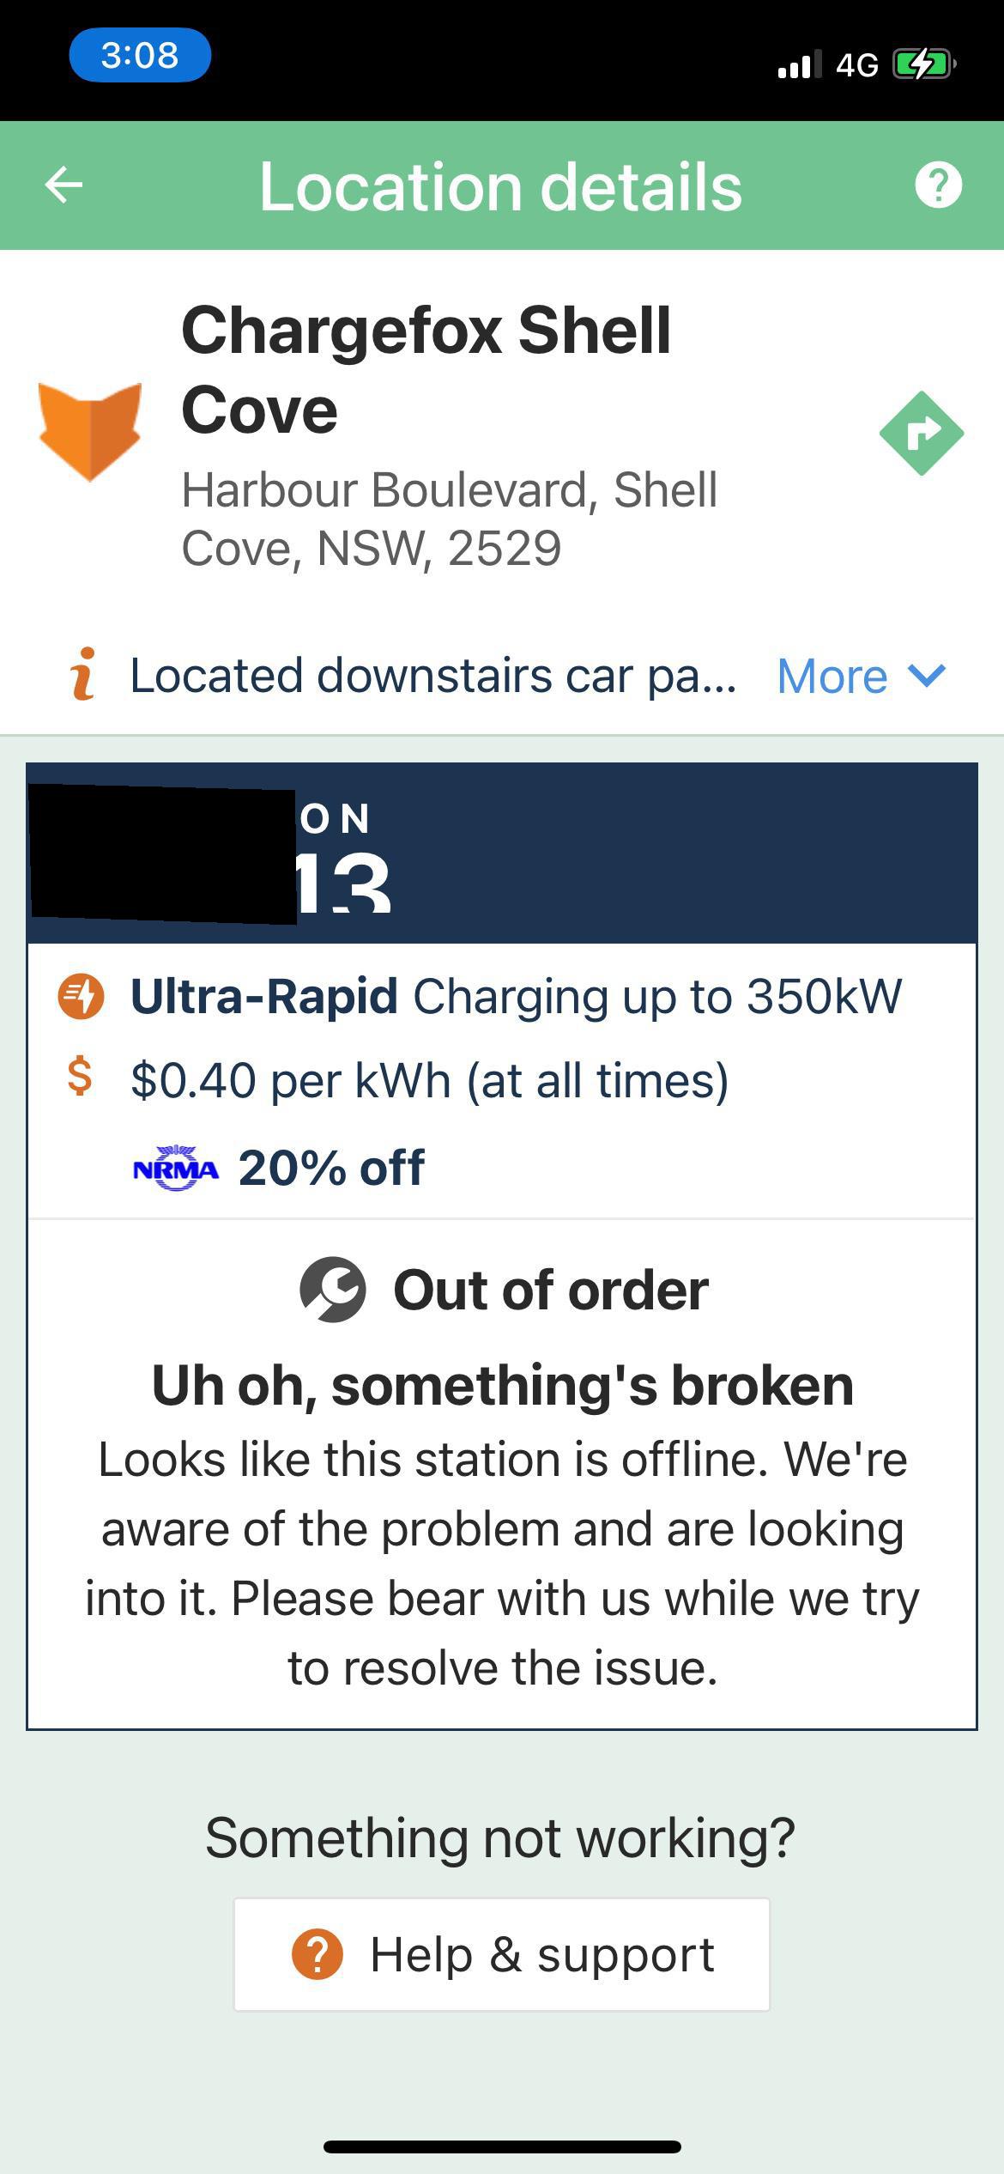Tap the 3:08 time pill

[x=140, y=56]
